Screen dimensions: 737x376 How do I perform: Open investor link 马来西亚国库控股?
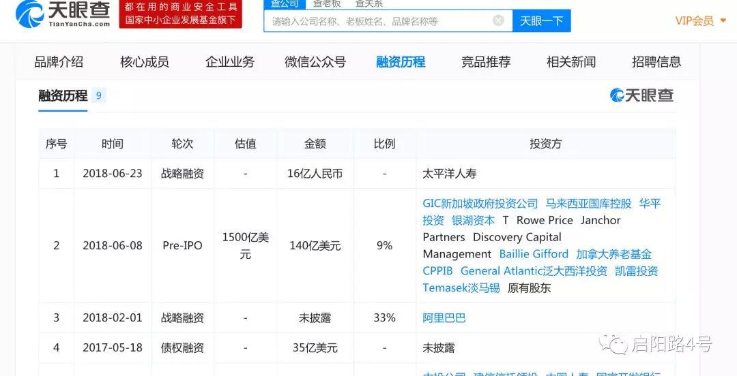pyautogui.click(x=588, y=203)
